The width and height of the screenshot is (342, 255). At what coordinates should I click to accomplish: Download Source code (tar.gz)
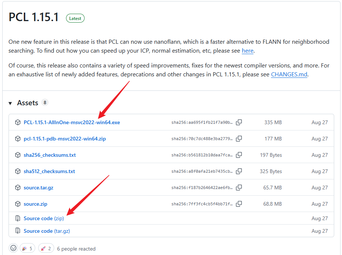pos(47,231)
